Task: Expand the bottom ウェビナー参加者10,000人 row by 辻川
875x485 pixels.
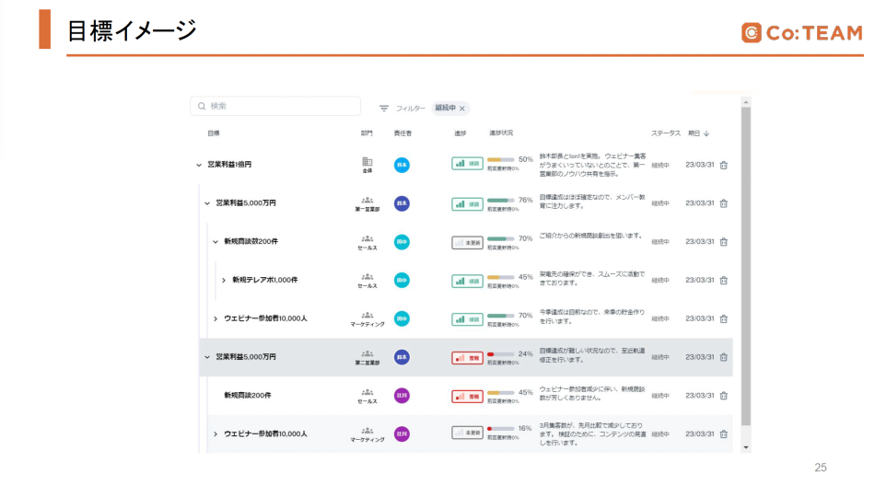Action: [x=216, y=433]
